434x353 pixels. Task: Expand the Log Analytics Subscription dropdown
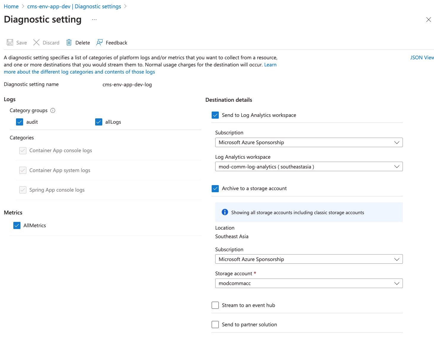[x=309, y=142]
